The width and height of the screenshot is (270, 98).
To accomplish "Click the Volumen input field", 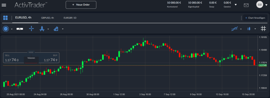I will (x=31, y=60).
